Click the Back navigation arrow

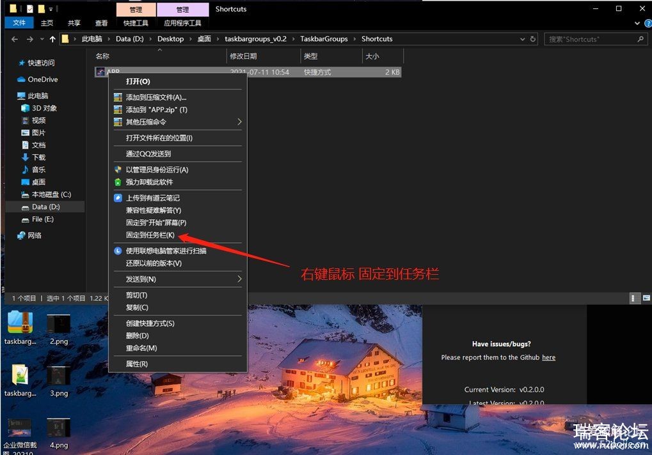pos(15,39)
